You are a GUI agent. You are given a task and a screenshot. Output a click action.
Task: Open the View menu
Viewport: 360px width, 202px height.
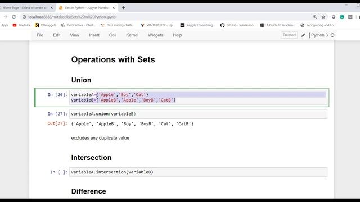(75, 35)
